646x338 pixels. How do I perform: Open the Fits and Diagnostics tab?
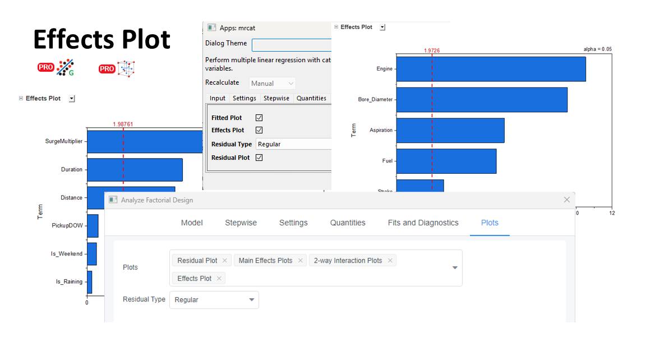click(x=423, y=223)
